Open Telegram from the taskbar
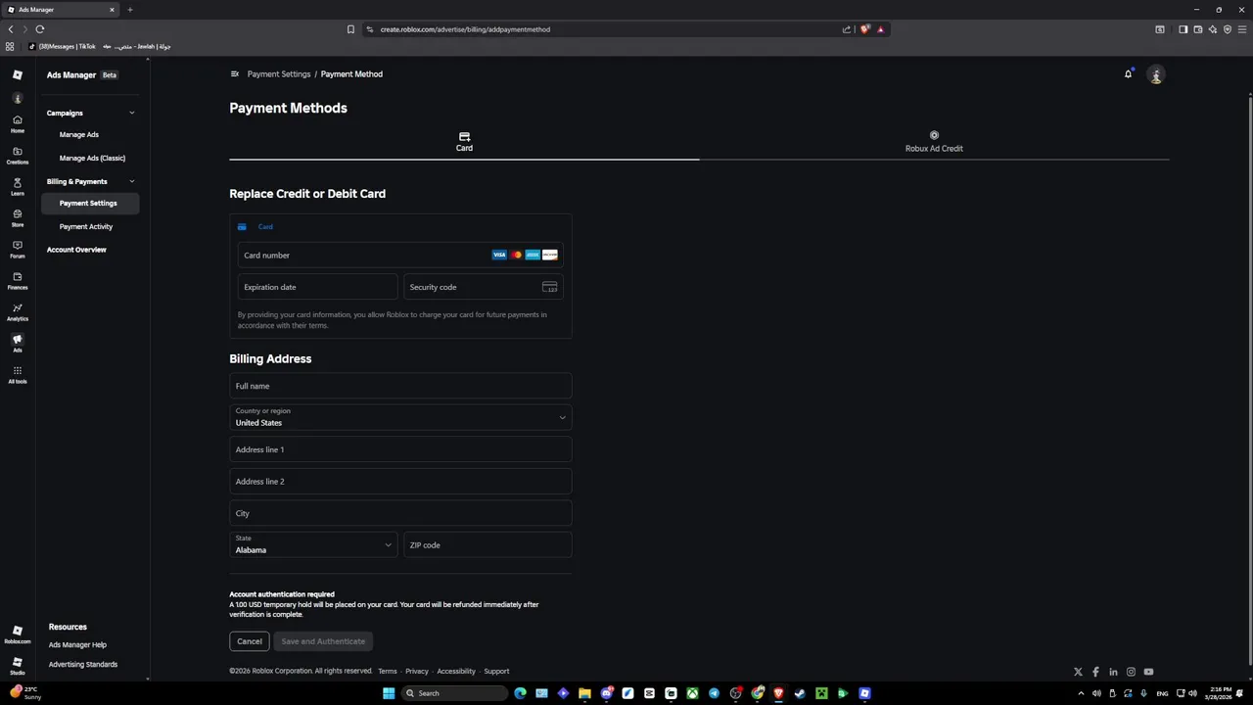1253x705 pixels. point(714,693)
